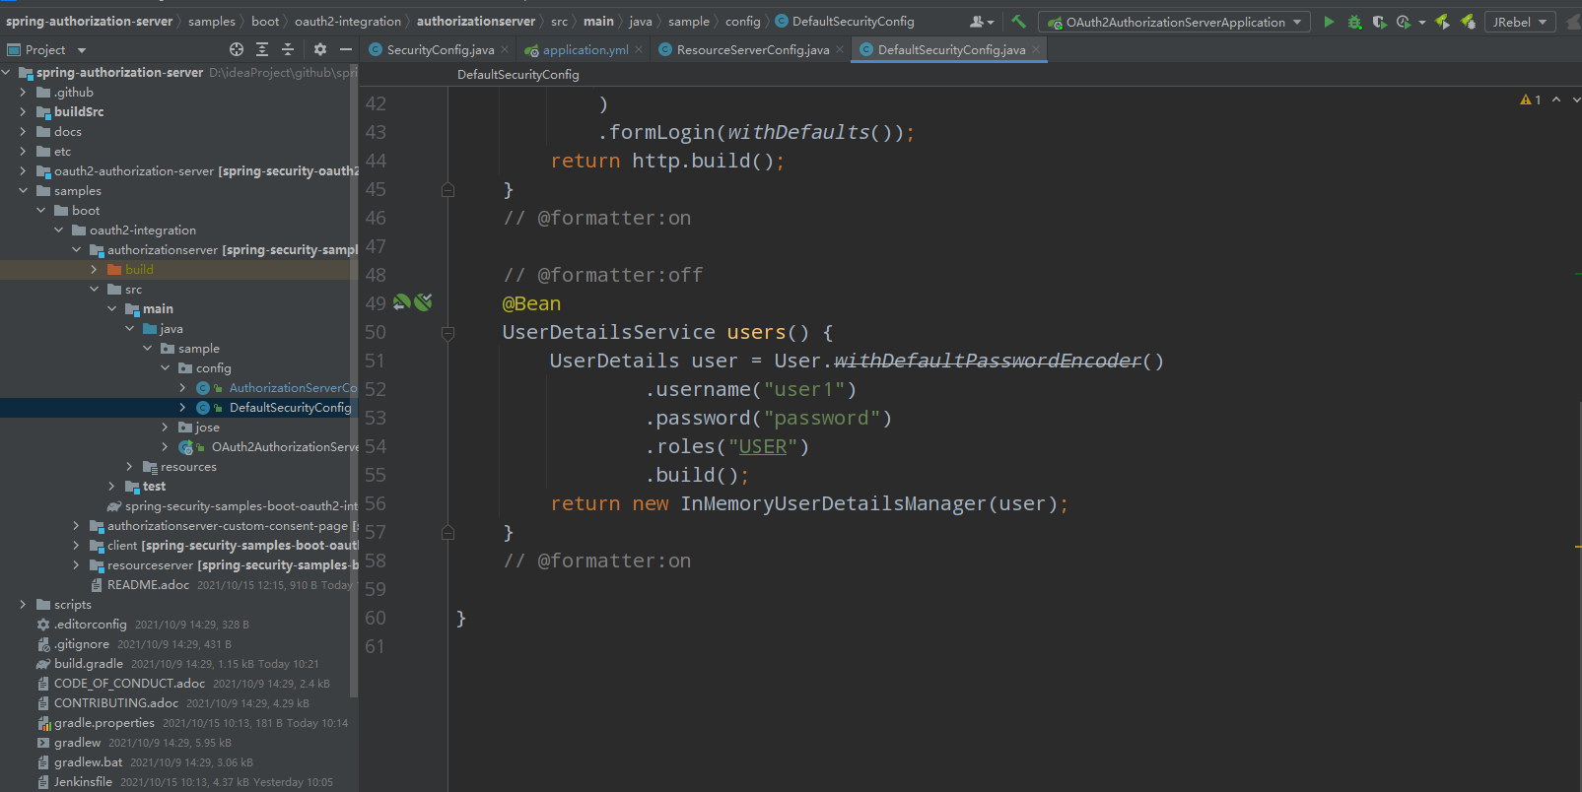Click the Build Project hammer icon
This screenshot has height=792, width=1582.
pyautogui.click(x=1018, y=21)
